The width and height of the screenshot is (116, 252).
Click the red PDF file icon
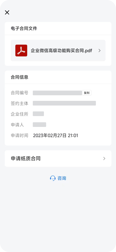pyautogui.click(x=21, y=51)
